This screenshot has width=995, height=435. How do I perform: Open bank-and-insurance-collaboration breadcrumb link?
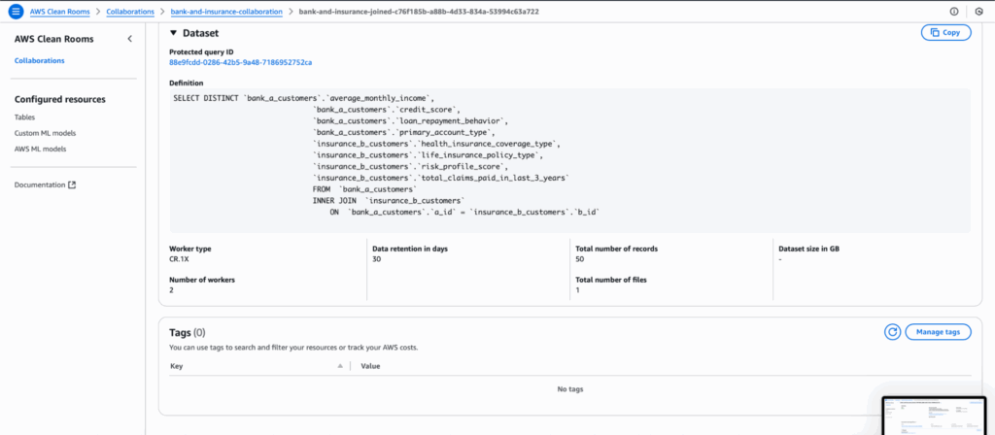coord(226,12)
